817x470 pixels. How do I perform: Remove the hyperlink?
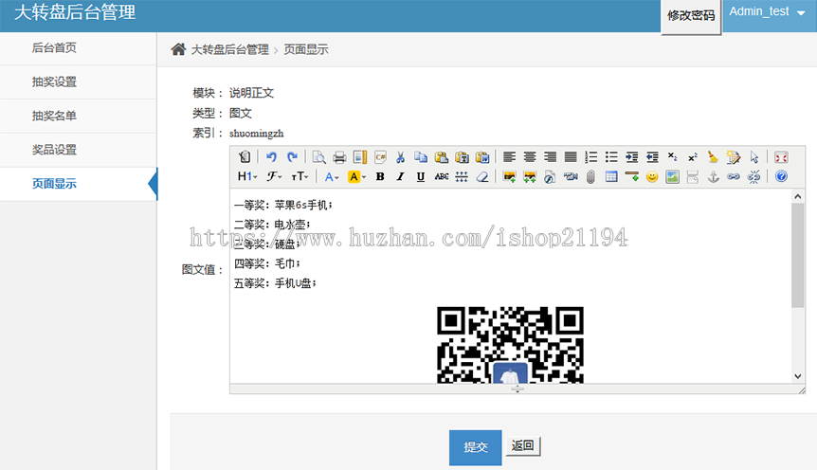(x=754, y=176)
